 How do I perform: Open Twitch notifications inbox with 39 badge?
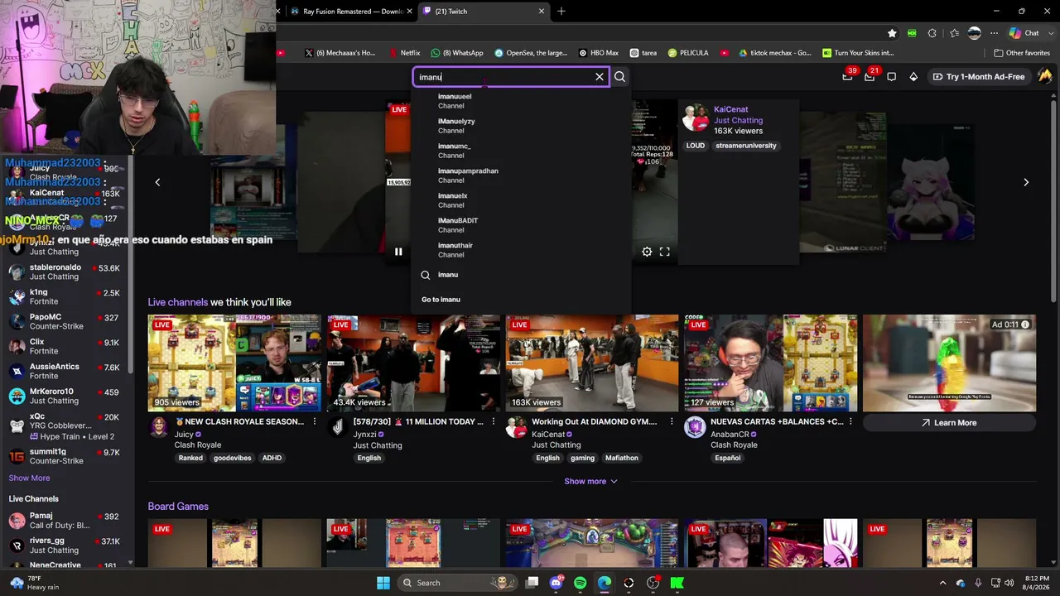[847, 77]
